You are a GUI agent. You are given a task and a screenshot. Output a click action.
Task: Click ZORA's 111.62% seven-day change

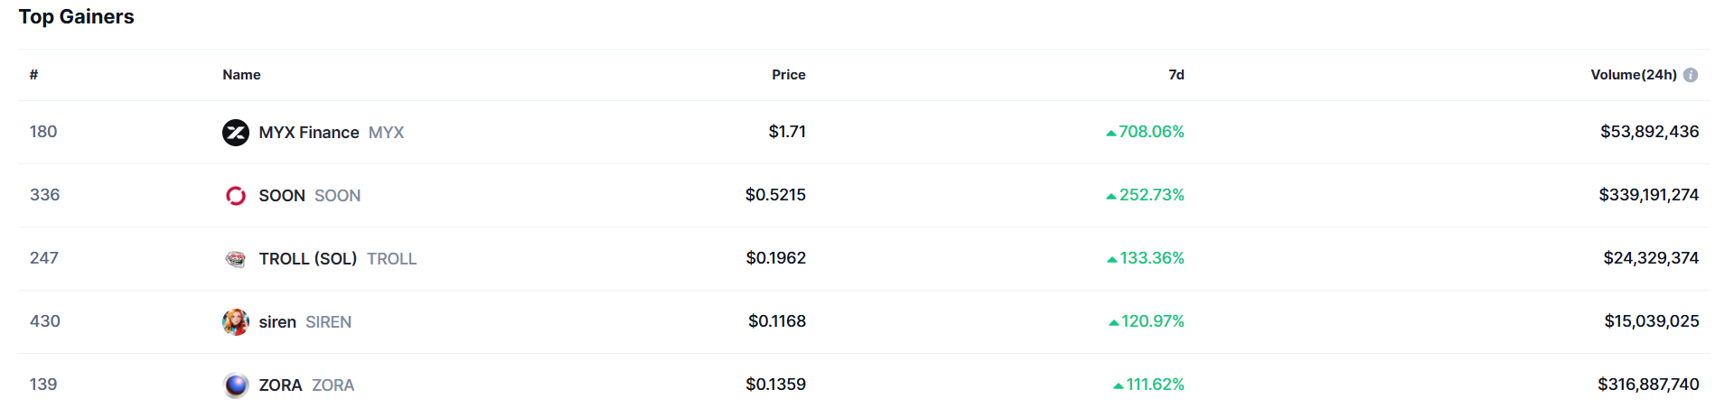[1155, 385]
